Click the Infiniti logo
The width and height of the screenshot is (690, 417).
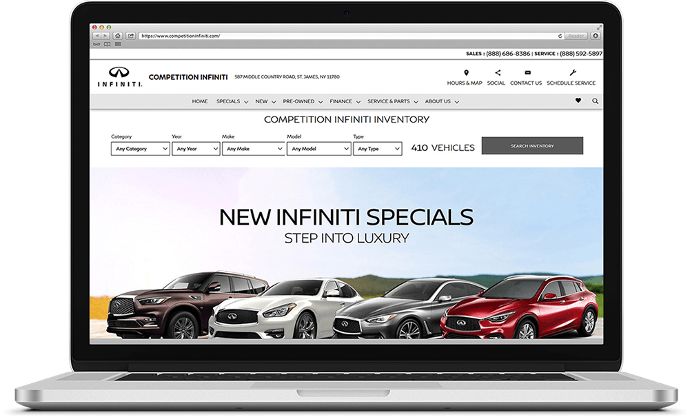pyautogui.click(x=120, y=77)
